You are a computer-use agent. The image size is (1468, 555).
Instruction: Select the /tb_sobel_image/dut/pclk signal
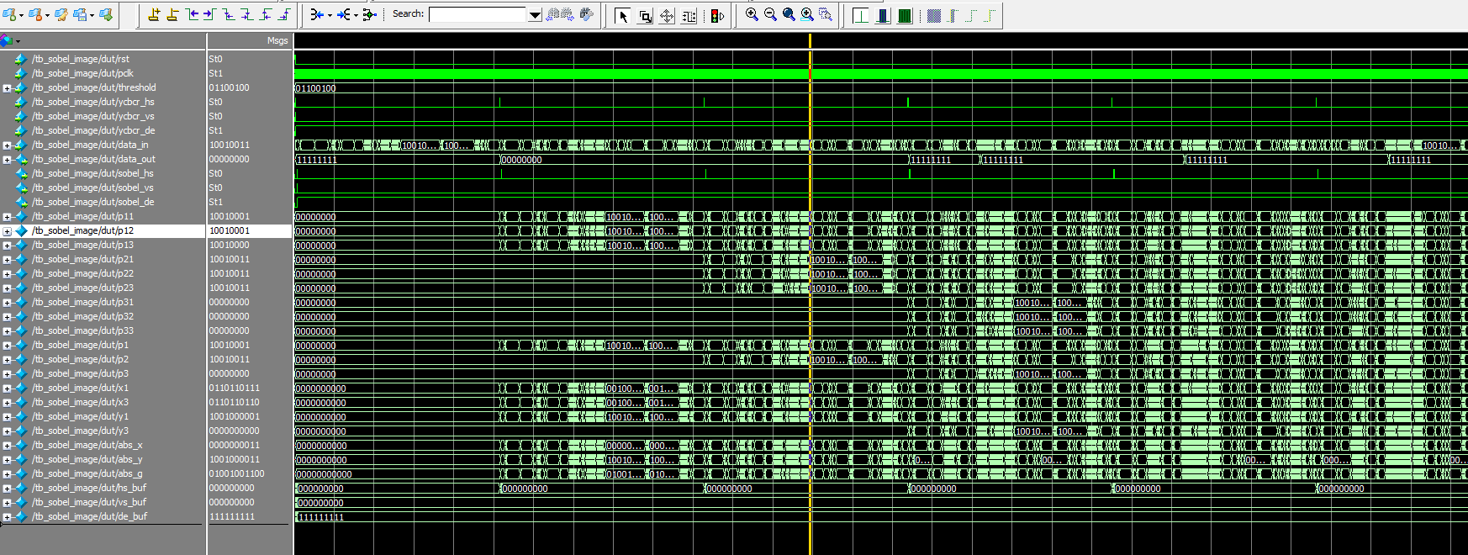click(82, 73)
